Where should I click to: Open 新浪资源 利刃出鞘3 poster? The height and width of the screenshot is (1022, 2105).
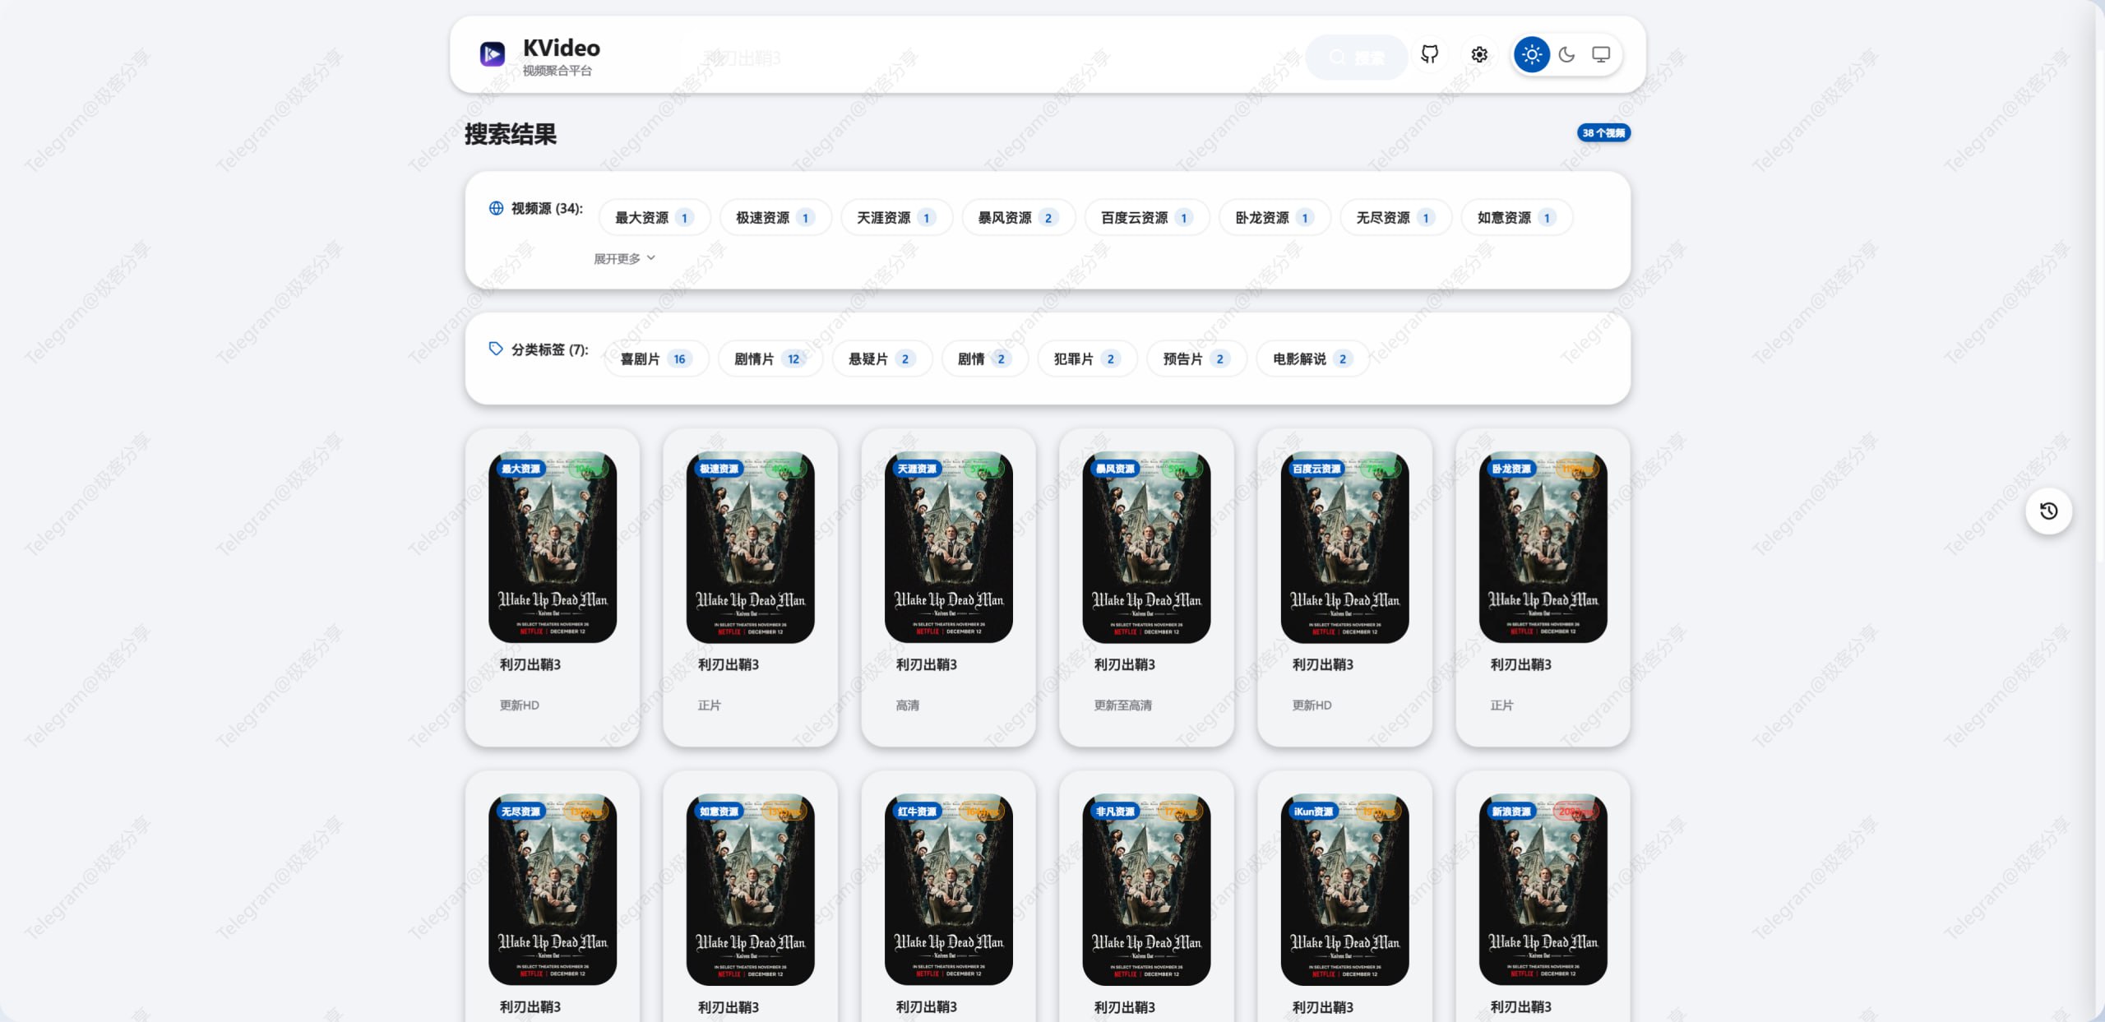[1543, 889]
